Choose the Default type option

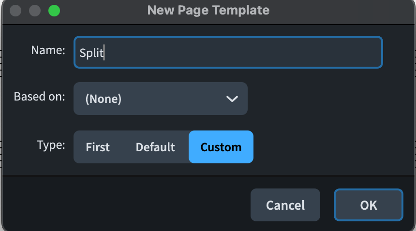coord(155,147)
